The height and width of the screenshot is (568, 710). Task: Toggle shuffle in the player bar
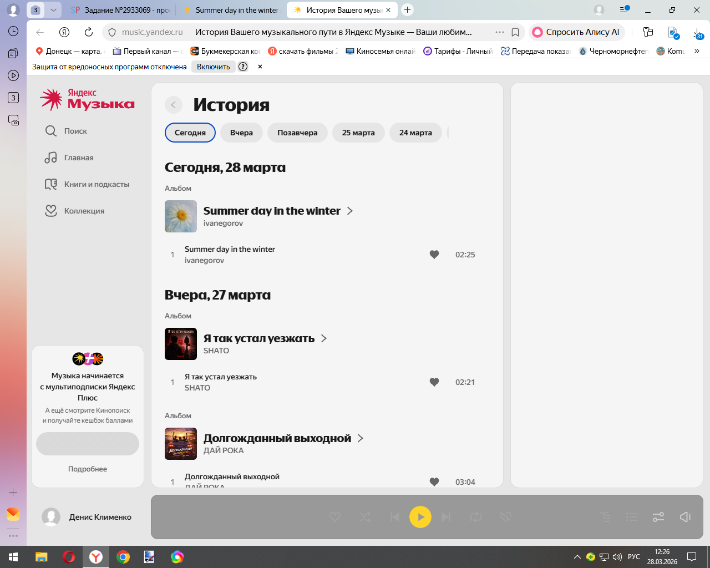click(x=365, y=517)
